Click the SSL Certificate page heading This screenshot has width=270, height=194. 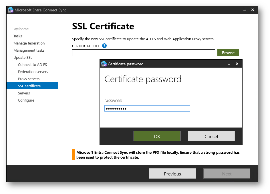(x=103, y=26)
